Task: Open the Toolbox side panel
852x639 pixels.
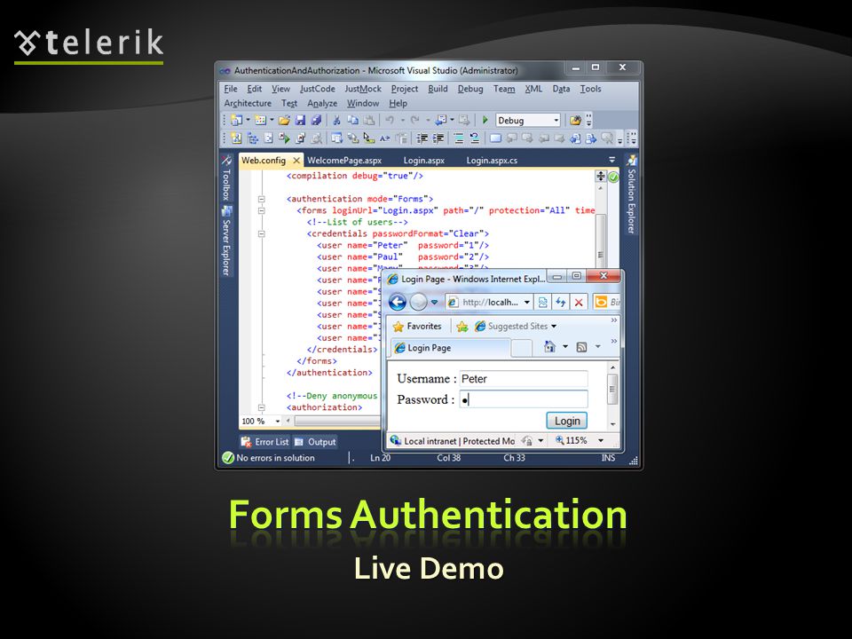Action: coord(226,178)
